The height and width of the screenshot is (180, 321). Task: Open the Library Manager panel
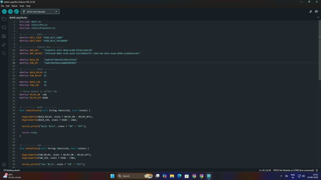4,36
